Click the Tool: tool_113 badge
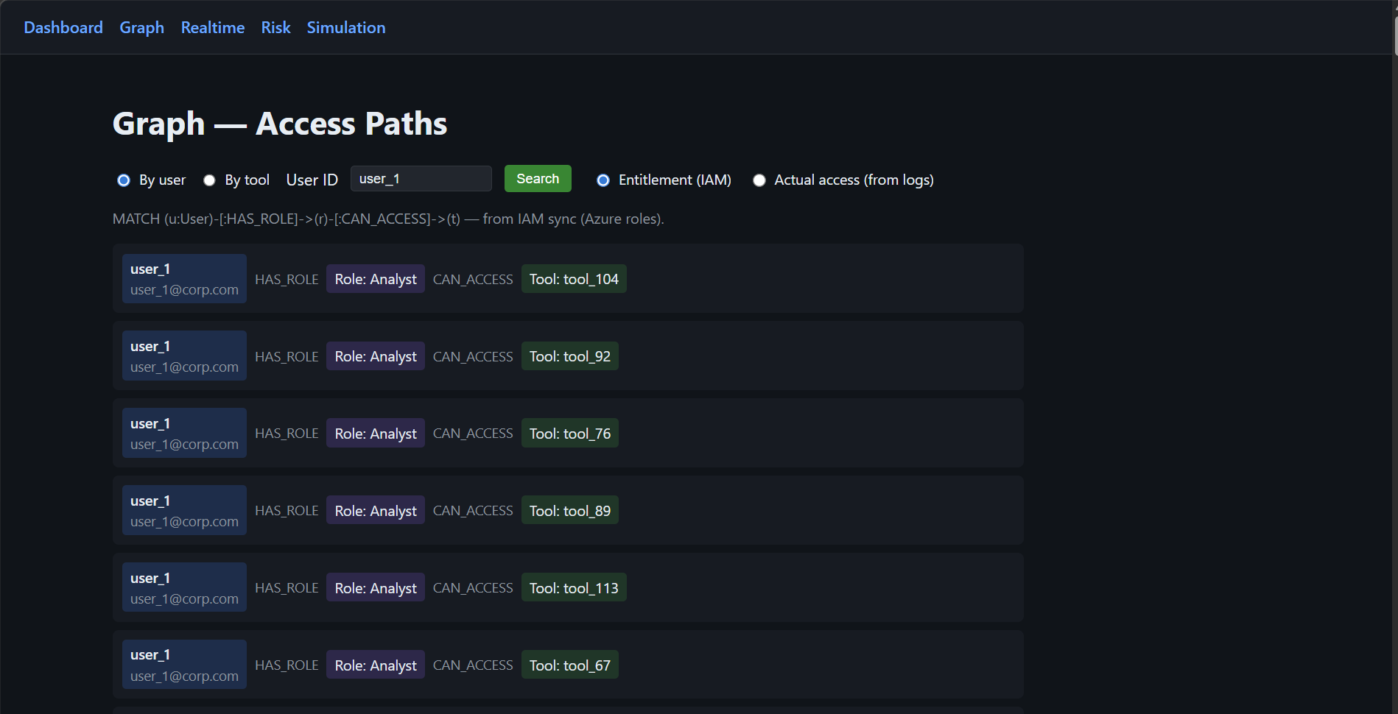This screenshot has height=714, width=1398. tap(573, 587)
